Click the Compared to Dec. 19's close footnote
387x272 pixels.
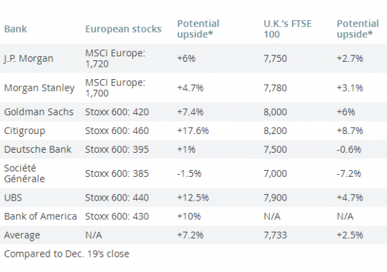[x=67, y=254]
